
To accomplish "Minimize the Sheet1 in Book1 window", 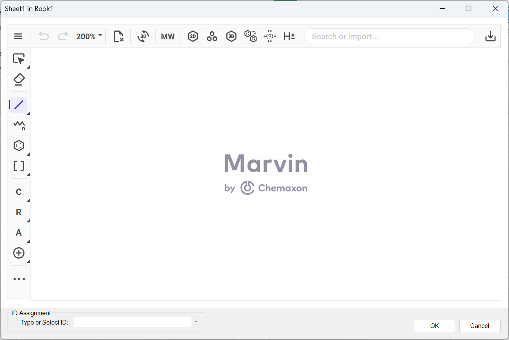I will click(443, 9).
